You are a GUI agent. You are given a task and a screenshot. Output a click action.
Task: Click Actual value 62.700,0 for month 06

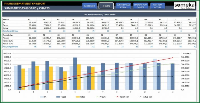click(105, 28)
